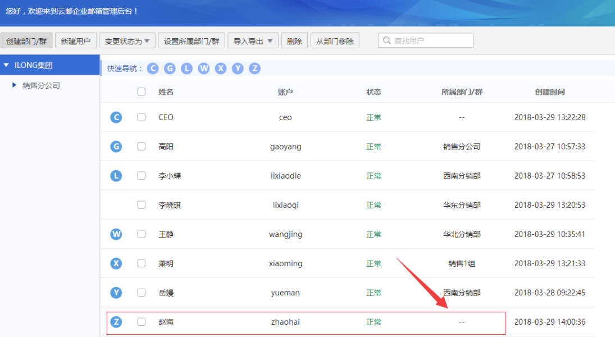The width and height of the screenshot is (615, 337).
Task: Jump to letter W in quick navigation
Action: click(203, 69)
